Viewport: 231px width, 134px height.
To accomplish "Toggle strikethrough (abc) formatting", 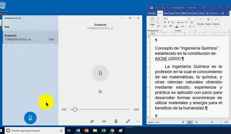I will (179, 22).
